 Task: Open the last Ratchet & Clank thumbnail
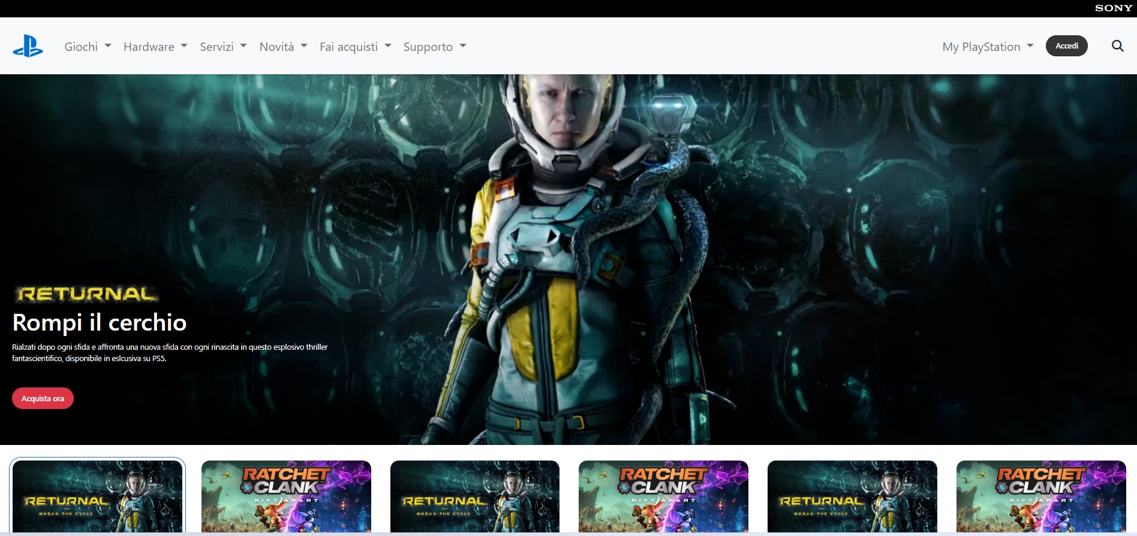(x=1041, y=496)
